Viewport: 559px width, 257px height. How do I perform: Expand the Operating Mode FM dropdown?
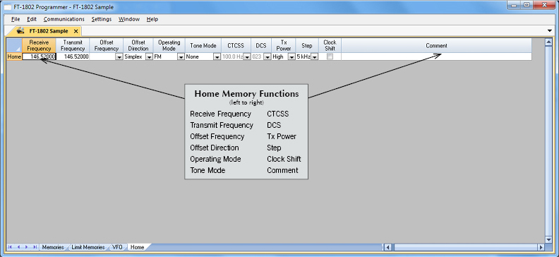click(181, 56)
